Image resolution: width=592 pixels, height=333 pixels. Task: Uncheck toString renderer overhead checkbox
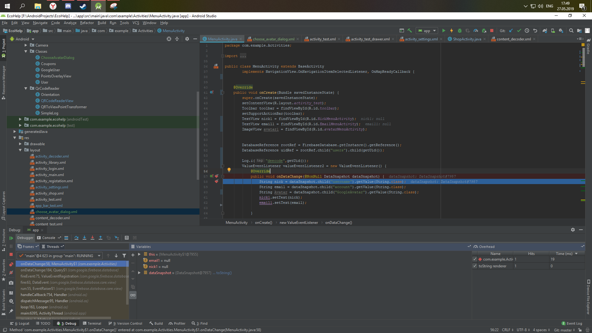pyautogui.click(x=475, y=266)
